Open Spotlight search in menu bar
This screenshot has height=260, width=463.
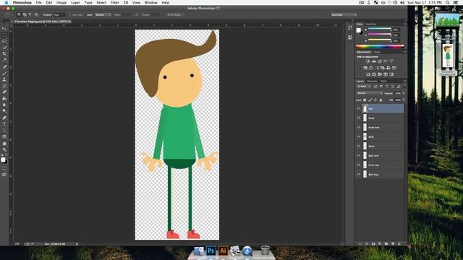click(448, 2)
